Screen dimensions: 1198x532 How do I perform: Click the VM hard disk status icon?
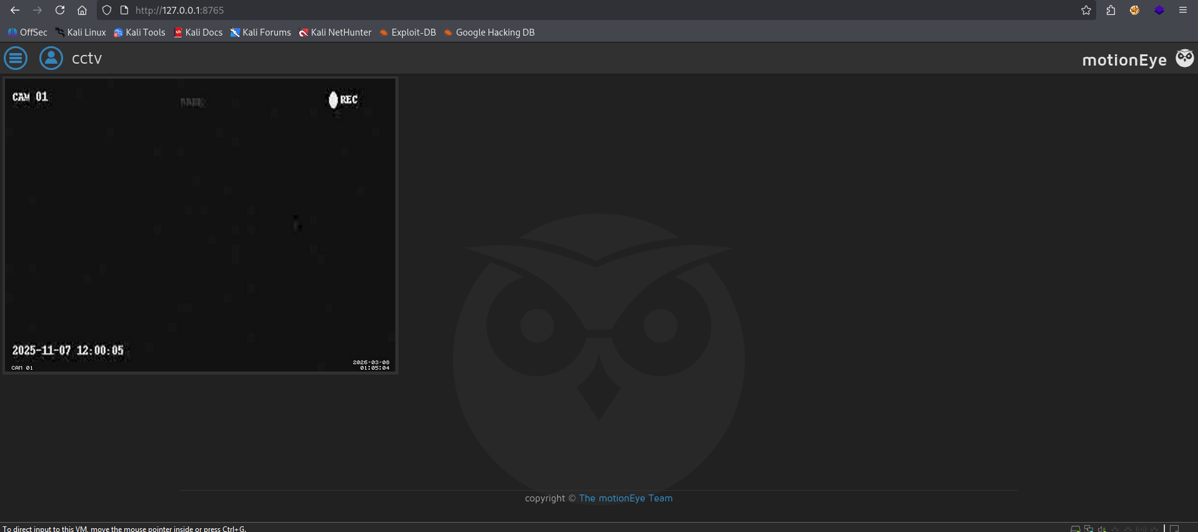1076,529
